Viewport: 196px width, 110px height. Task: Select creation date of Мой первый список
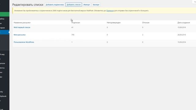click(182, 27)
